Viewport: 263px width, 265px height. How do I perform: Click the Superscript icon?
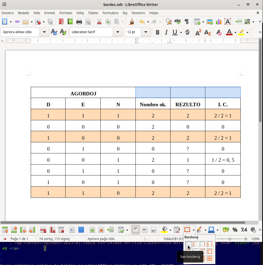click(198, 32)
